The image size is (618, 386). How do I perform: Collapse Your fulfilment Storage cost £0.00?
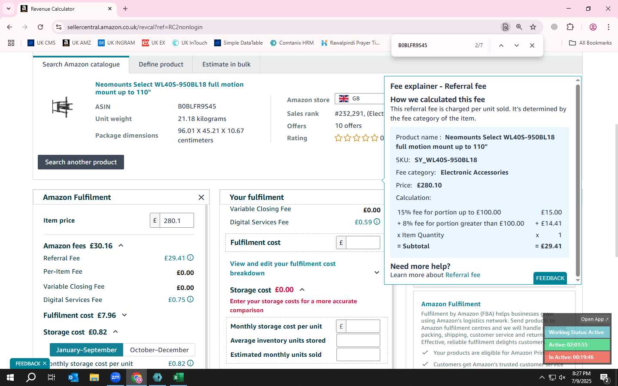point(302,290)
